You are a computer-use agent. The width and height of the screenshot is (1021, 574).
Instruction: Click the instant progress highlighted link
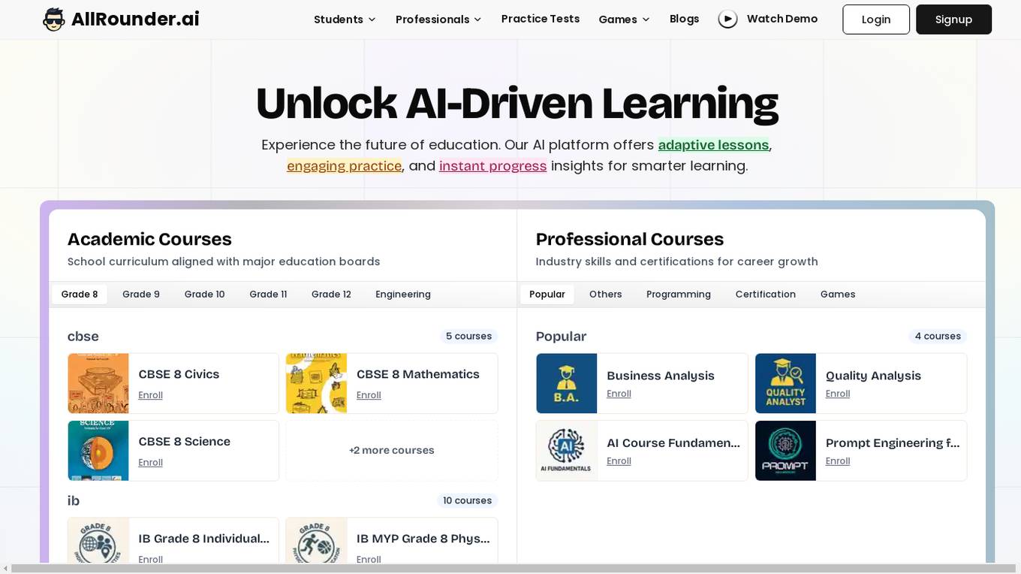492,166
